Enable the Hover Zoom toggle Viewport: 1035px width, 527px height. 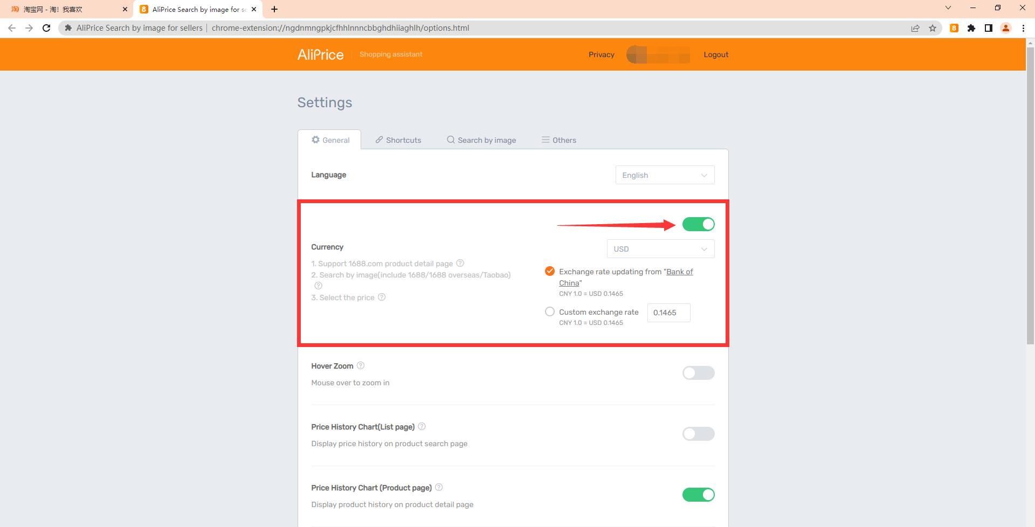(698, 373)
